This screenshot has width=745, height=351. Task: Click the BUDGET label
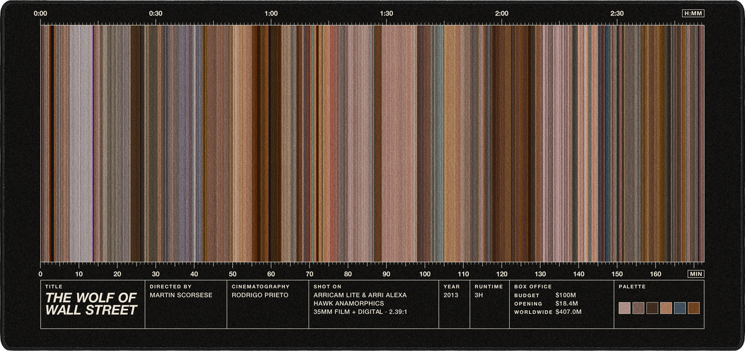click(x=526, y=295)
